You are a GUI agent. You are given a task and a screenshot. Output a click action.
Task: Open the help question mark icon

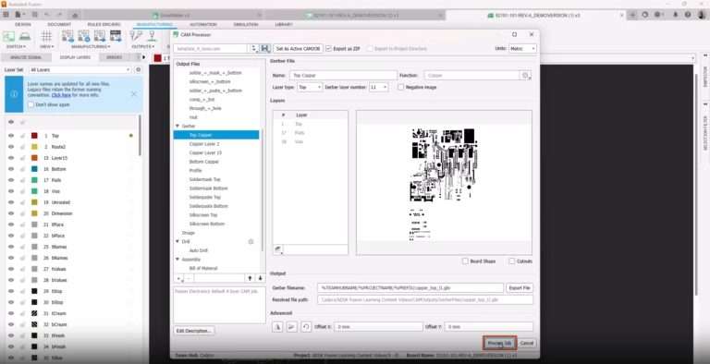(688, 15)
